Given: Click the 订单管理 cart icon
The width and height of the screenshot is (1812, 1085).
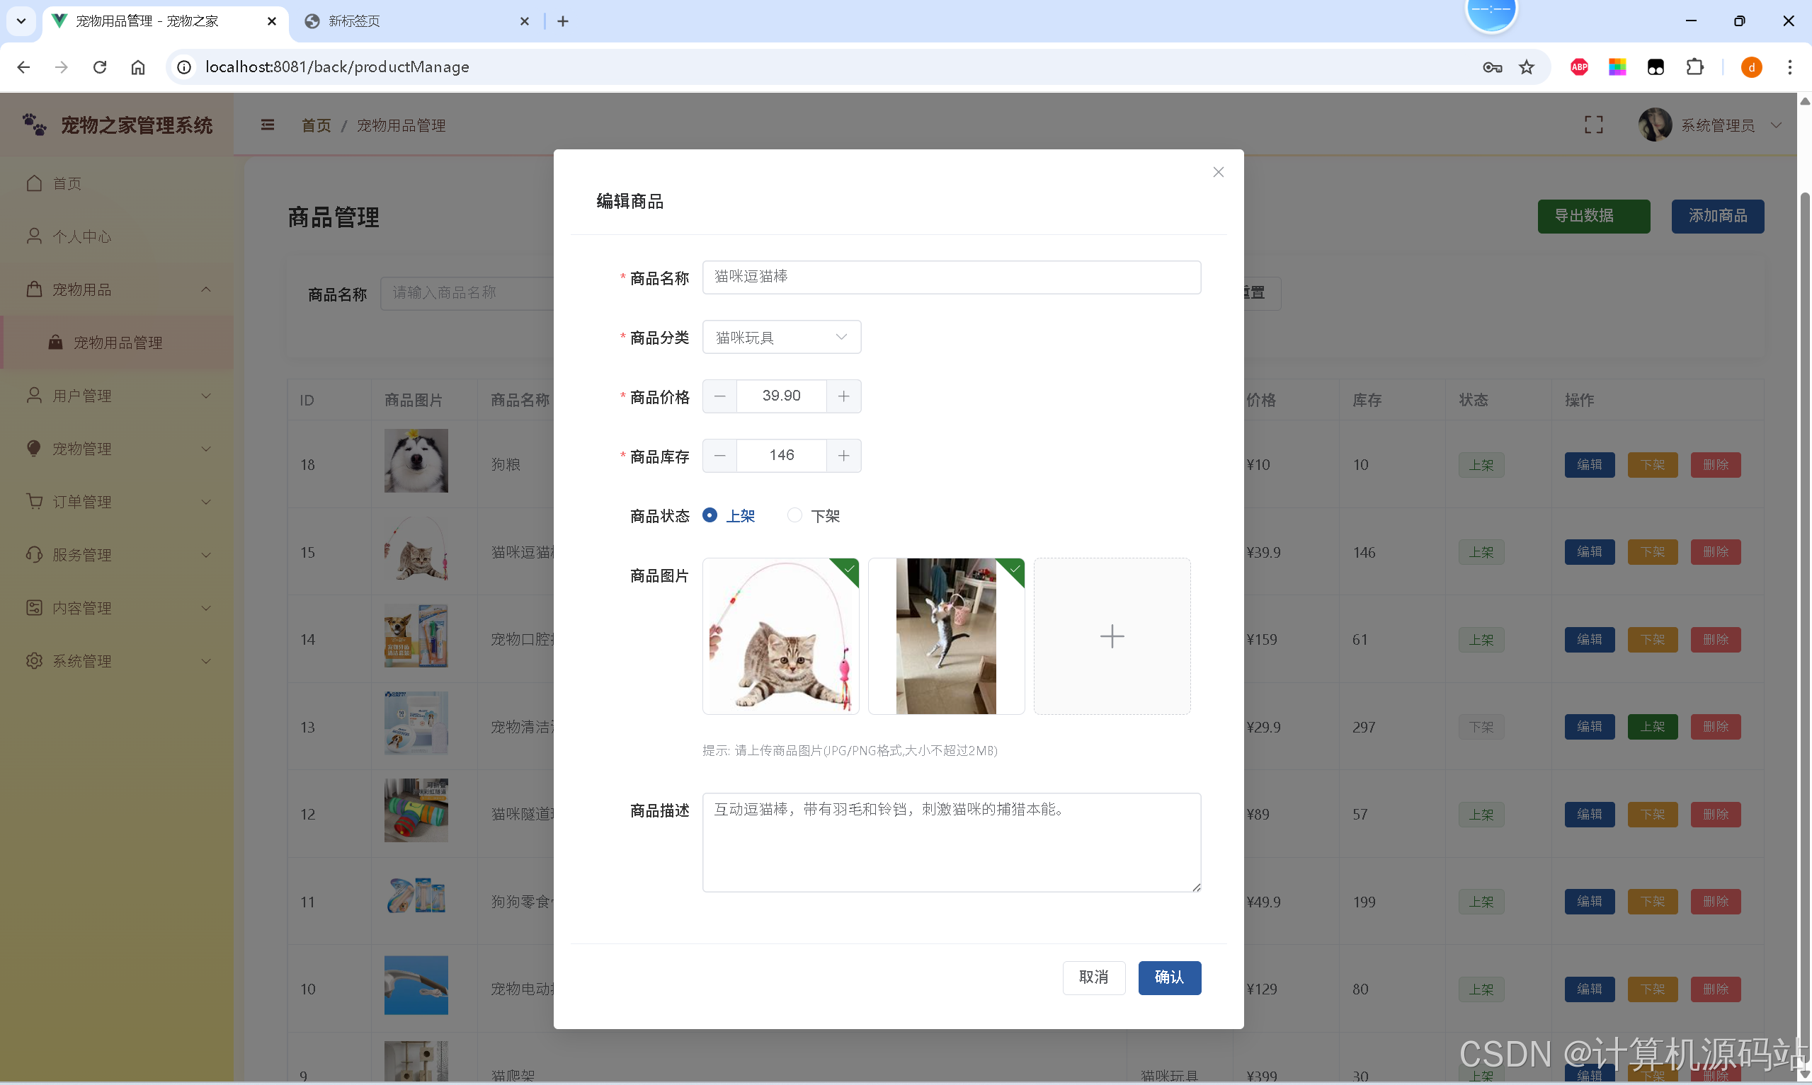Looking at the screenshot, I should [x=35, y=501].
